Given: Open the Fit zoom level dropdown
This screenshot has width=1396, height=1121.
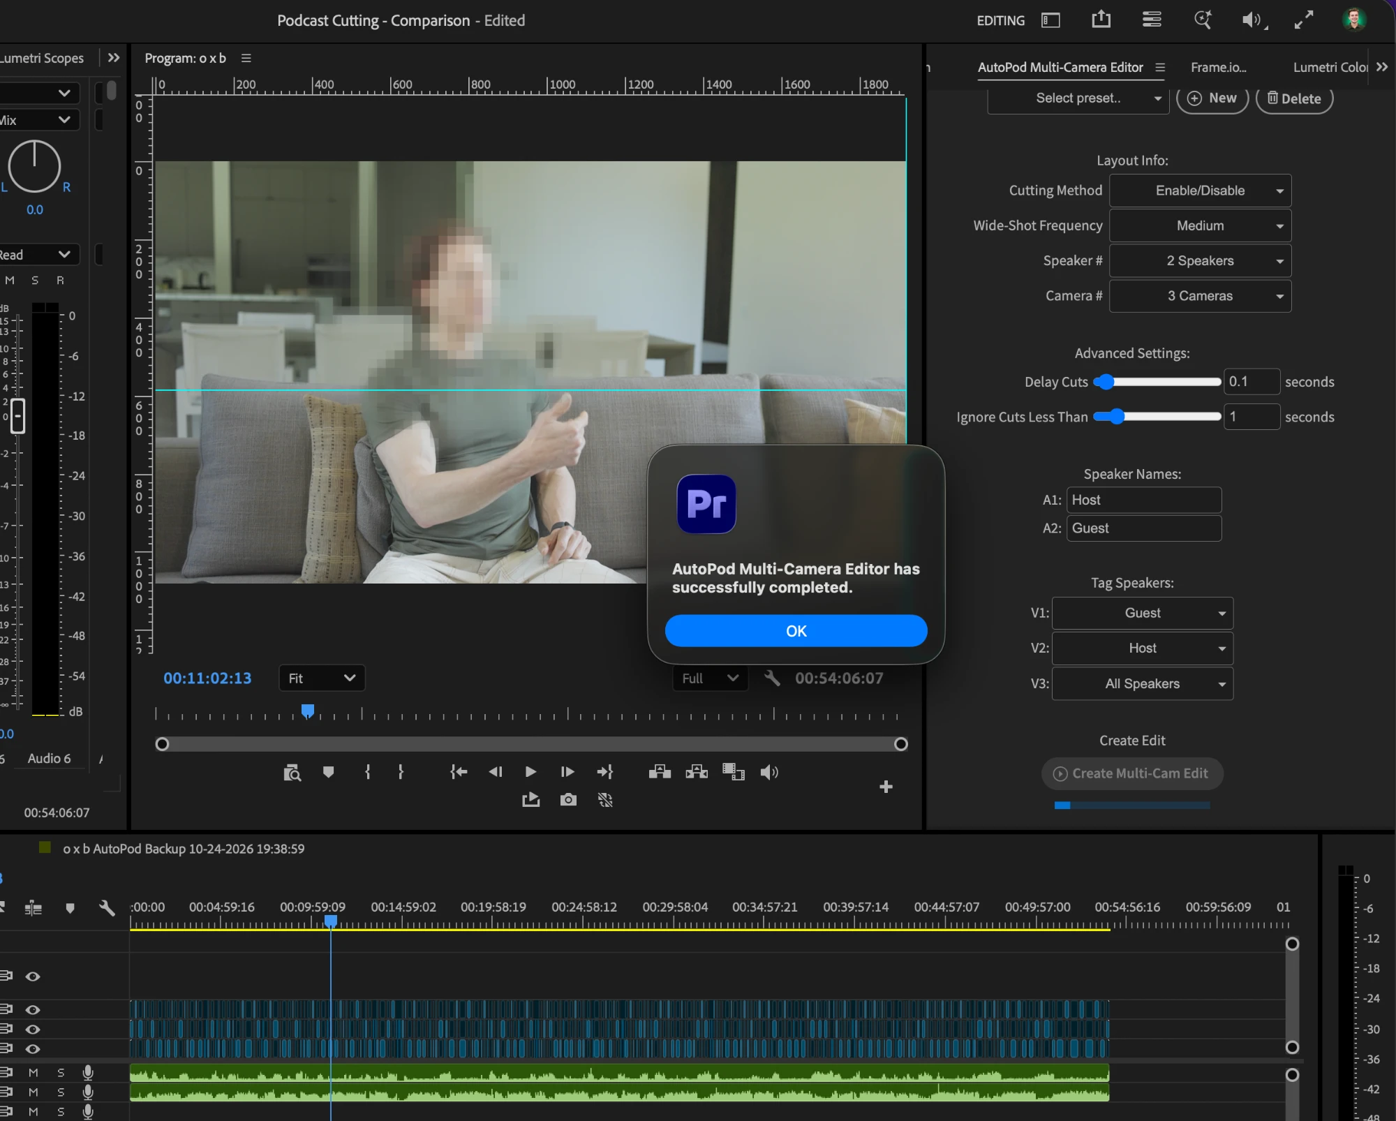Looking at the screenshot, I should pos(322,678).
